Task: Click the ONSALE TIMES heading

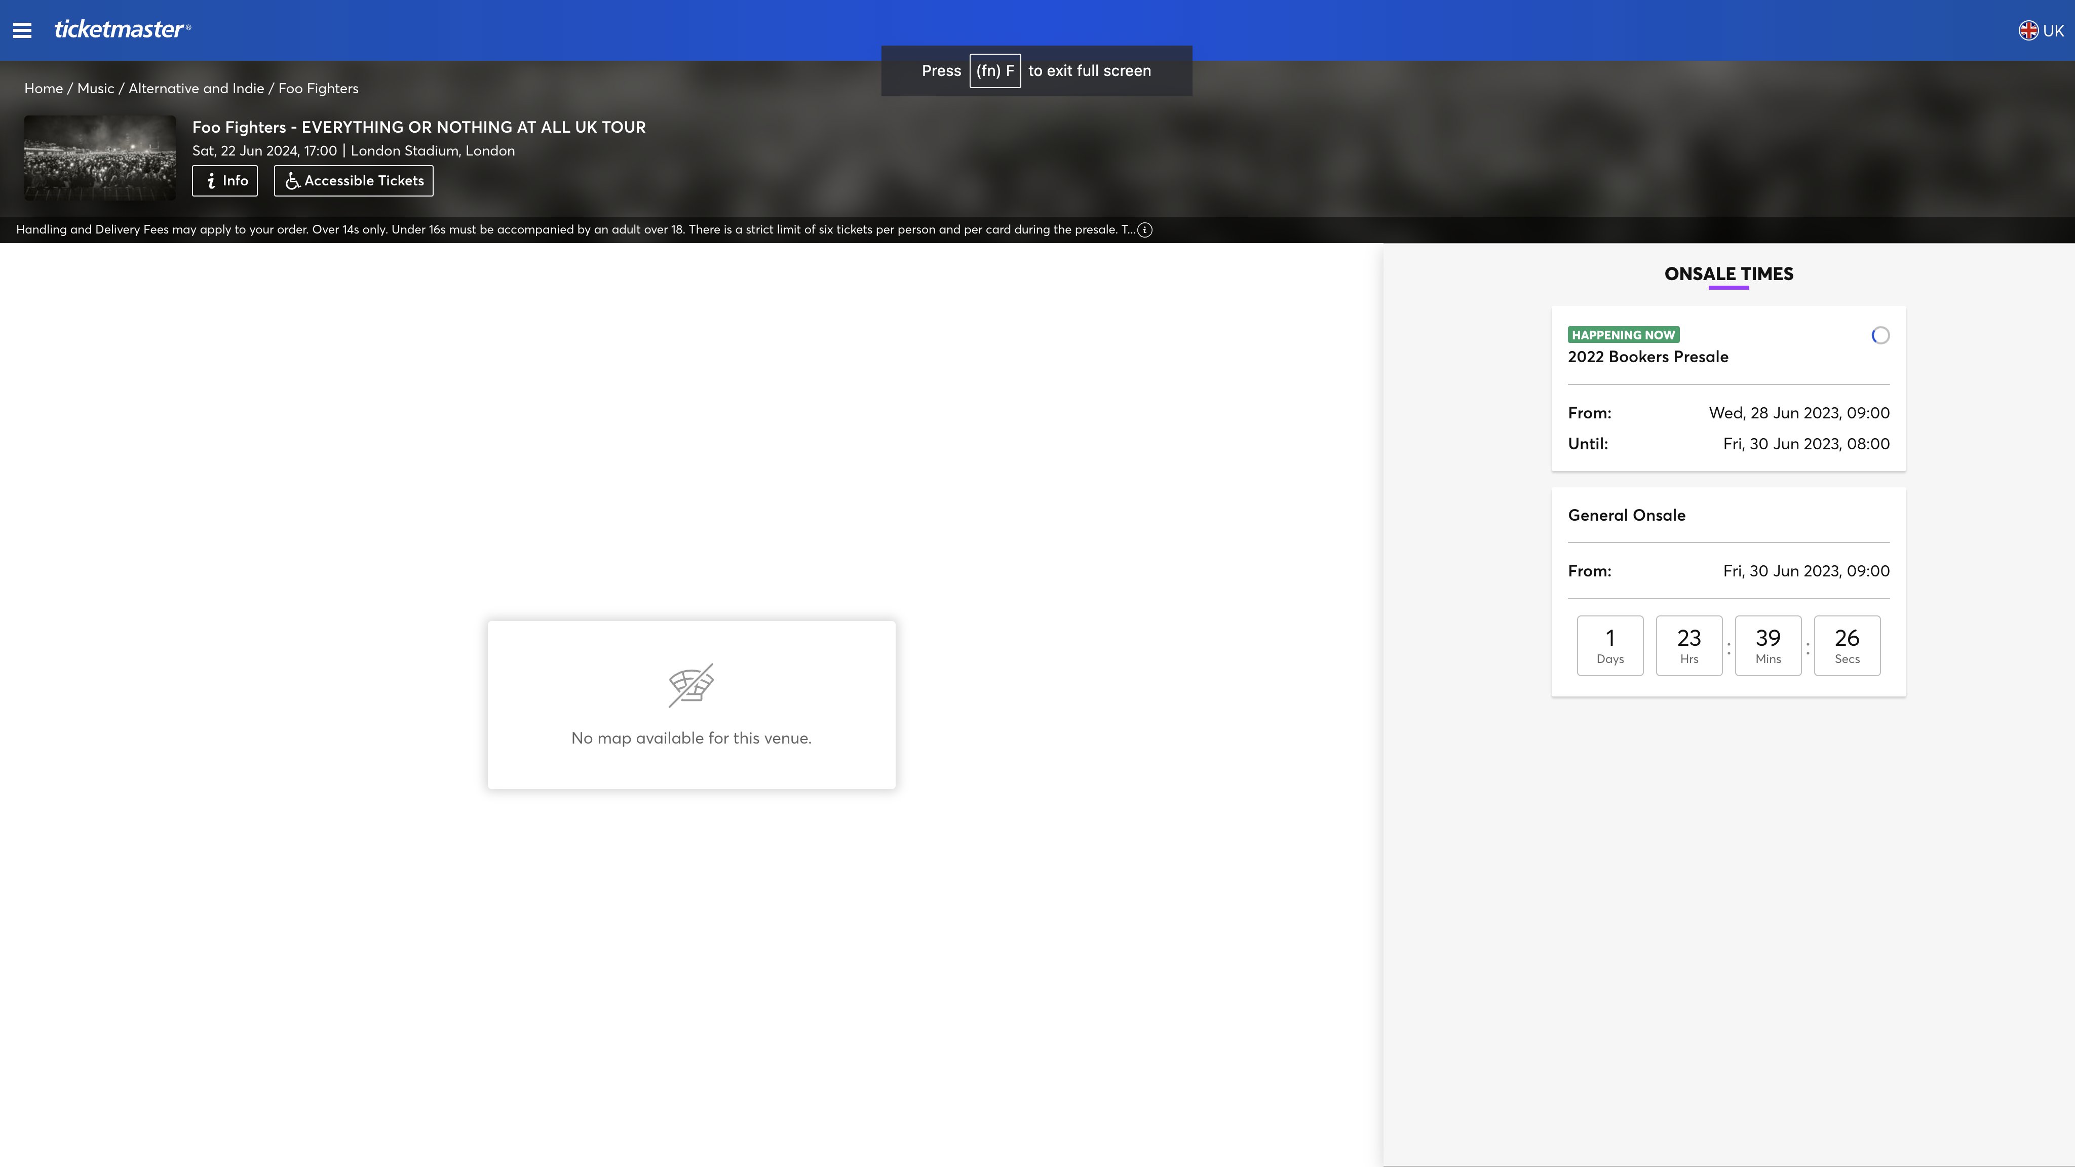Action: point(1728,274)
